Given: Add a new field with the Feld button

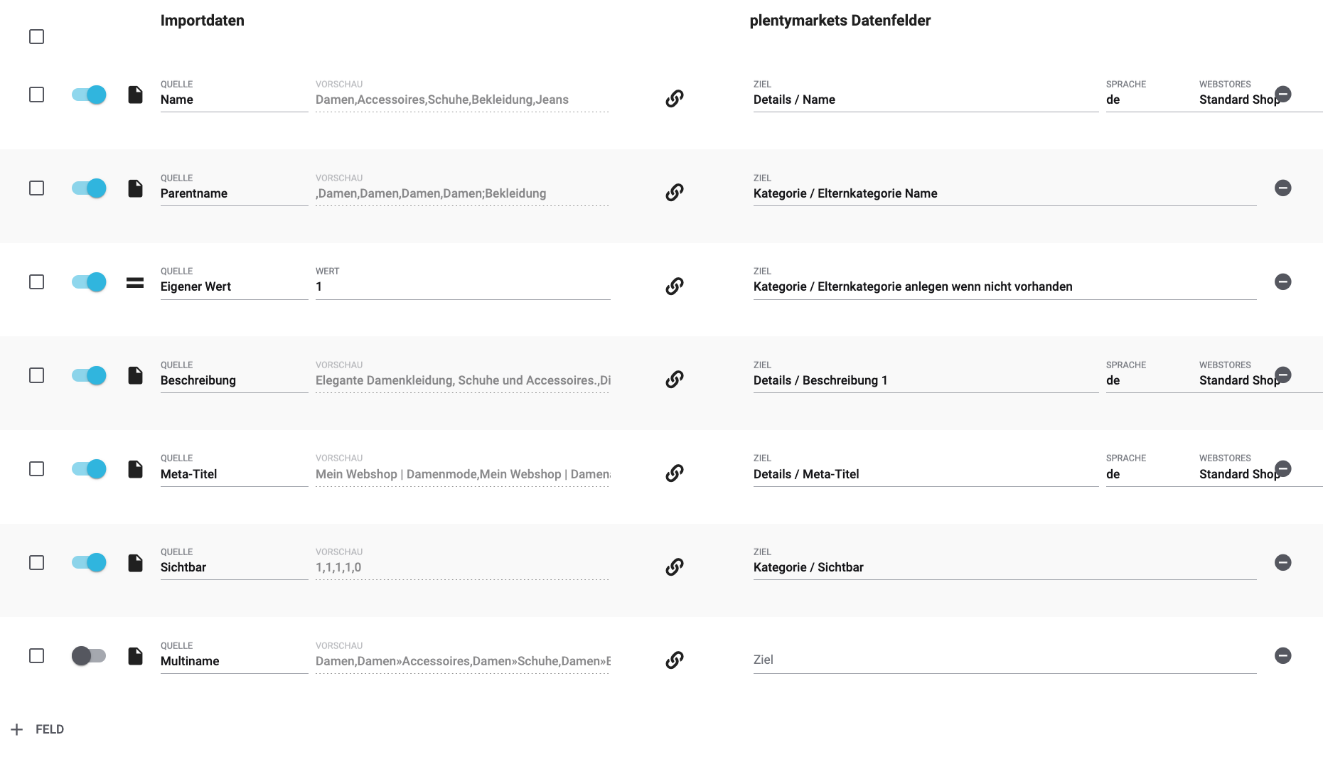Looking at the screenshot, I should (x=38, y=729).
